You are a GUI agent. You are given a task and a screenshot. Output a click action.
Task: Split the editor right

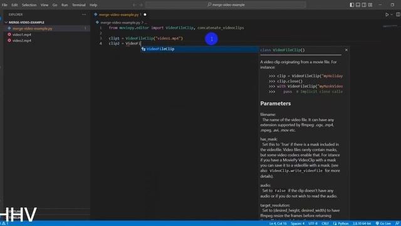(x=398, y=14)
